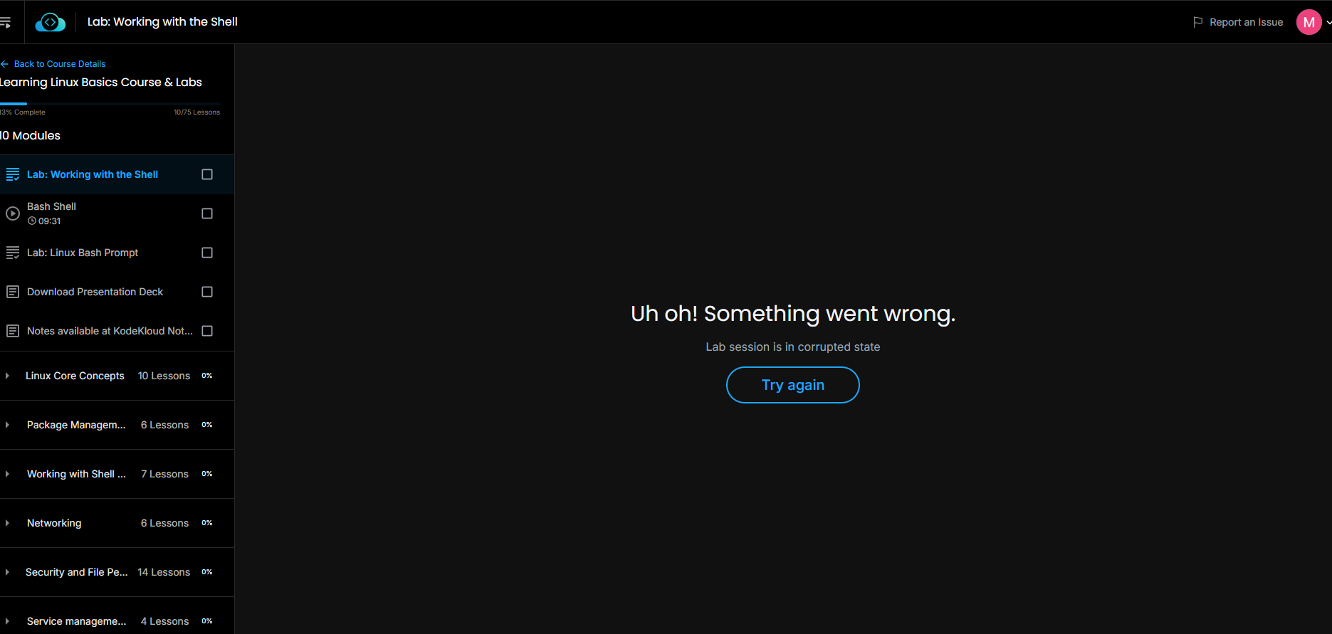The image size is (1332, 634).
Task: Click the Try again button
Action: (792, 385)
